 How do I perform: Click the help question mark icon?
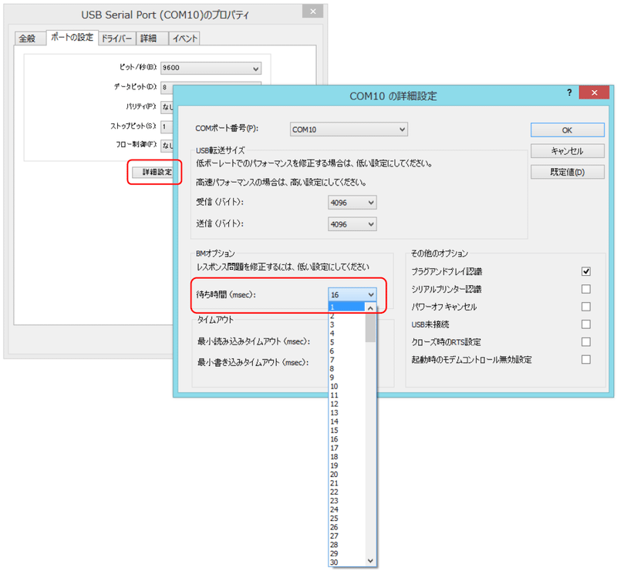pyautogui.click(x=568, y=92)
